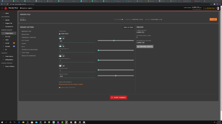This screenshot has height=124, width=222.
Task: Click the Threshold Normal 45.0 input
Action: coord(77,76)
